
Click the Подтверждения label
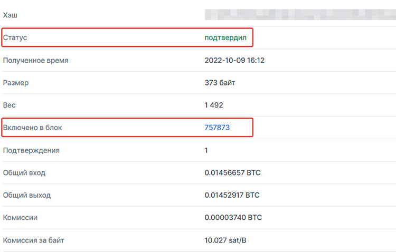coord(31,151)
